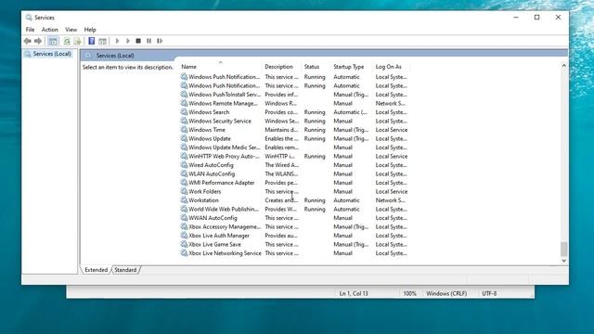Click the Forward arrow in the toolbar
Viewport: 594px width, 334px height.
click(x=38, y=41)
